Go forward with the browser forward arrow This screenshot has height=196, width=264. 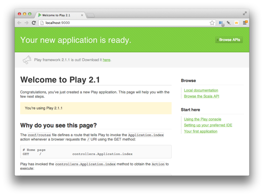tap(26, 23)
